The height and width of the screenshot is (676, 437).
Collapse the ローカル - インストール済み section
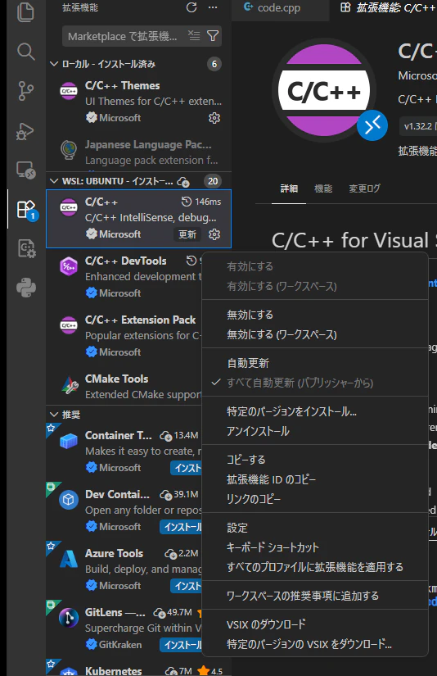(54, 64)
